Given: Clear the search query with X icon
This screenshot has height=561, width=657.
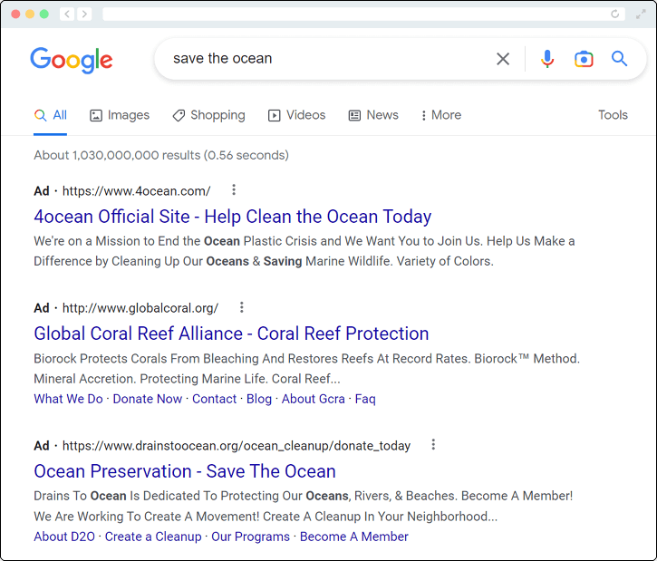Looking at the screenshot, I should point(503,59).
